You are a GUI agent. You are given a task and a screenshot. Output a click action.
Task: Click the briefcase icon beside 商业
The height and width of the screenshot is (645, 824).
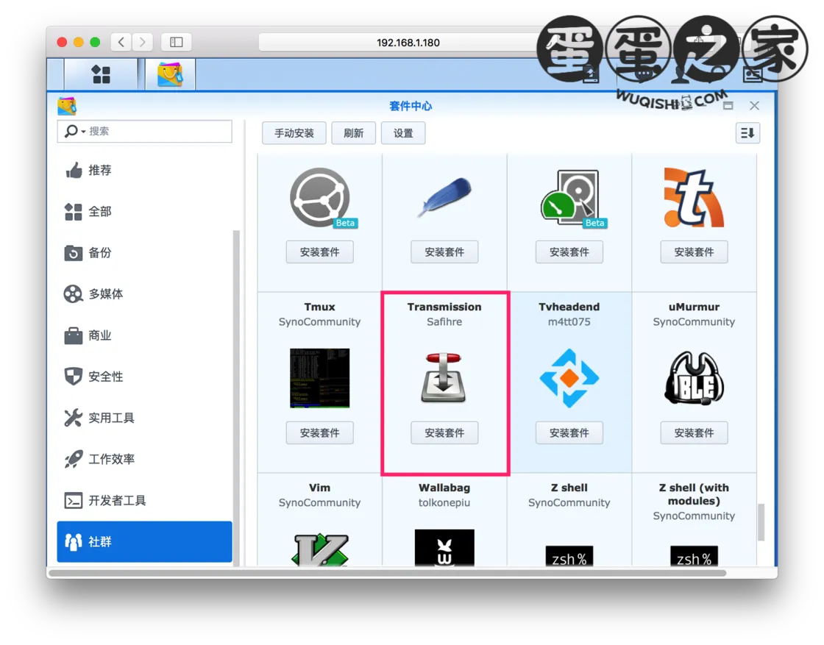coord(73,335)
